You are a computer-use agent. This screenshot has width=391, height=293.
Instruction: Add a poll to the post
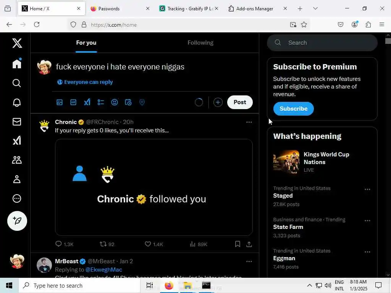(x=101, y=102)
